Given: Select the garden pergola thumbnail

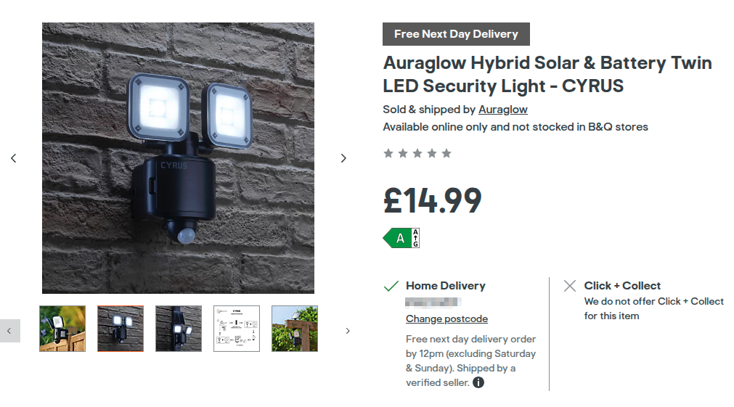Looking at the screenshot, I should click(x=295, y=329).
